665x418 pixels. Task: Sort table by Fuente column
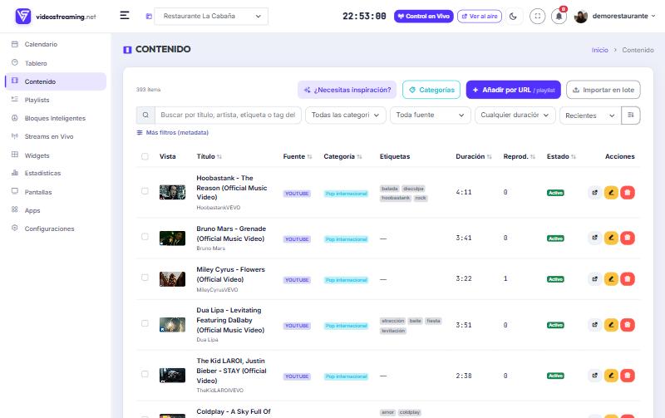pos(298,156)
